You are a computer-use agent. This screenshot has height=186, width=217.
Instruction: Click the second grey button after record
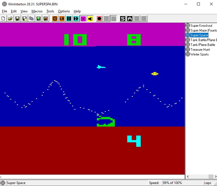114,19
